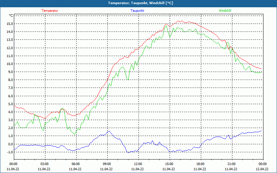Screen dimensions: 277x173
Task: Click the 0,0 y-axis value
Action: [10, 144]
